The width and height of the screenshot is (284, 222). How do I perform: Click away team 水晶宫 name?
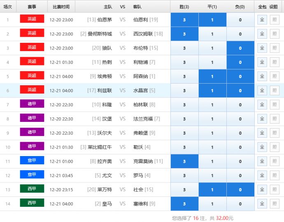[141, 91]
